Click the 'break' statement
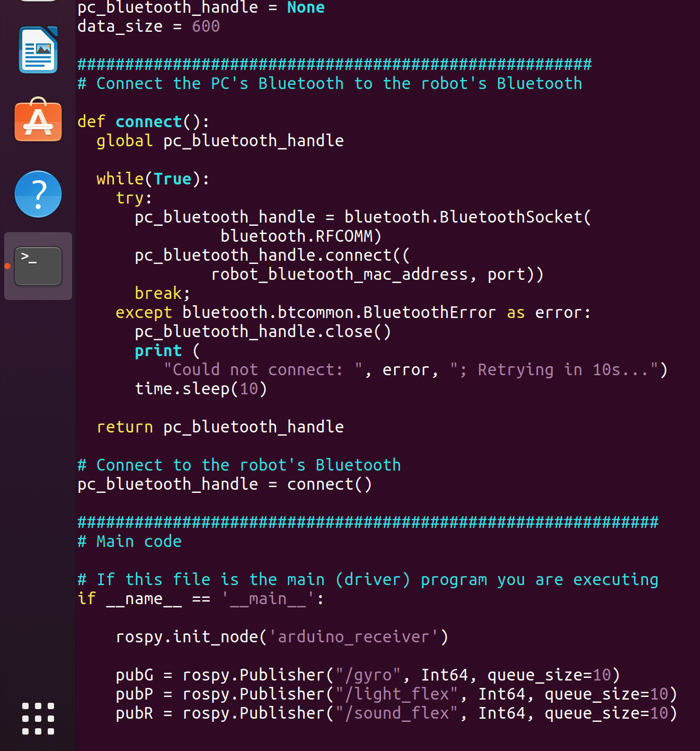This screenshot has width=700, height=751. click(158, 294)
